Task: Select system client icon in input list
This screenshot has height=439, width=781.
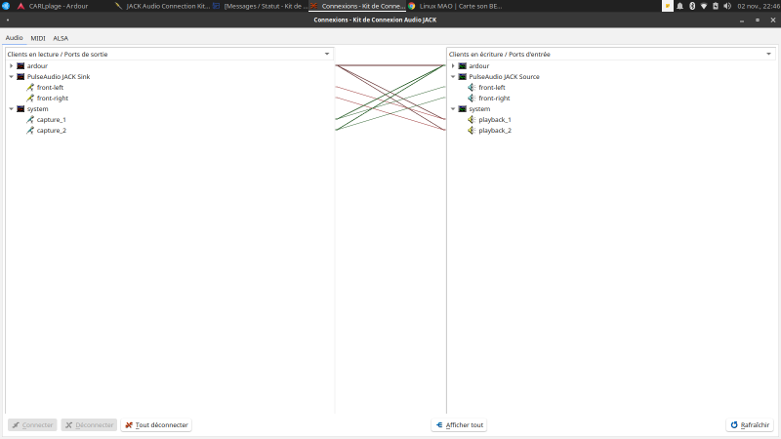Action: point(462,109)
